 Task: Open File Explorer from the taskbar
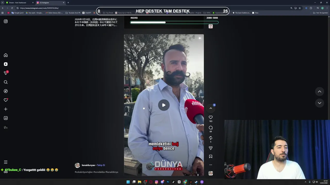click(x=139, y=182)
